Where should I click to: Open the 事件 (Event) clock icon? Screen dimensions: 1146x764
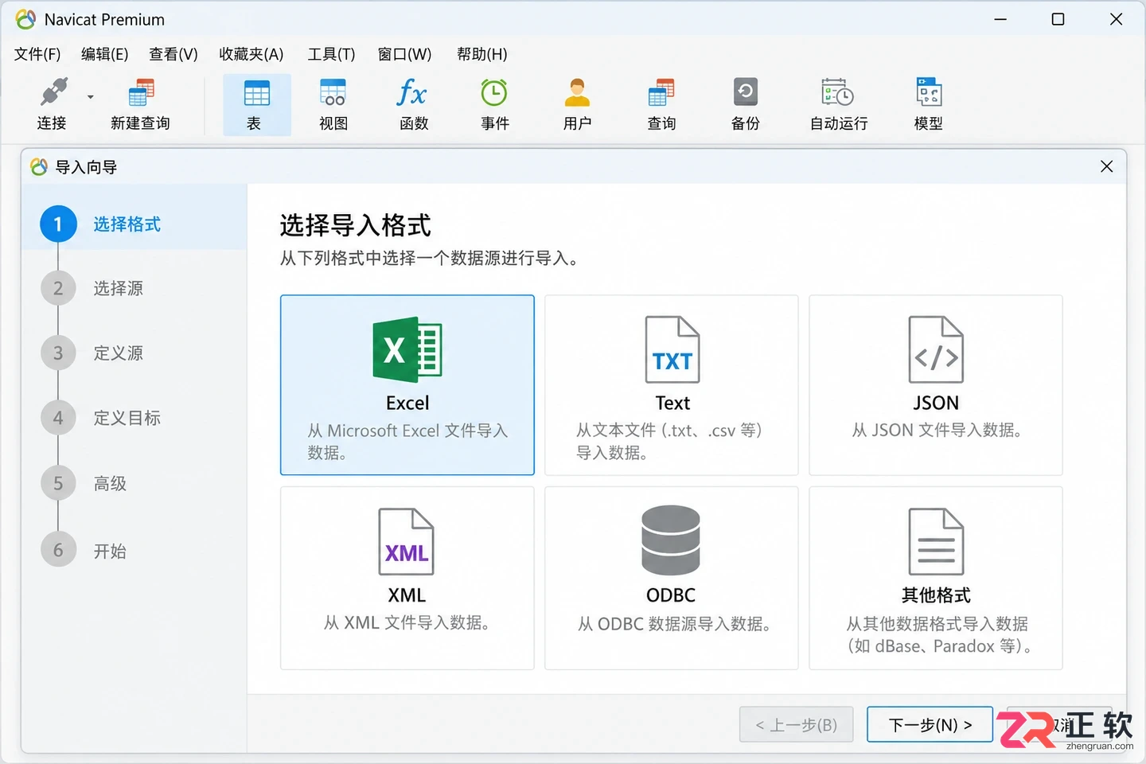tap(495, 104)
